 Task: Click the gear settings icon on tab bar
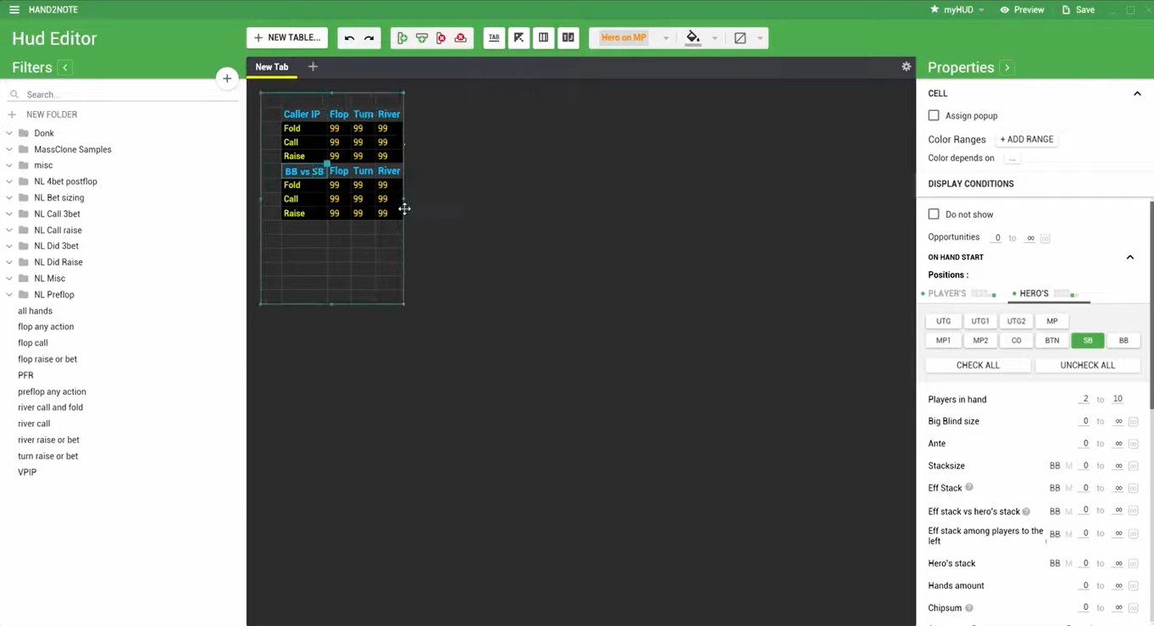click(906, 66)
